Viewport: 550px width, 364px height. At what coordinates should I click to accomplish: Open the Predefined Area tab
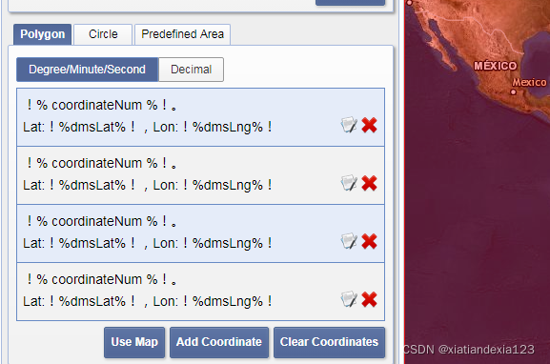(182, 34)
